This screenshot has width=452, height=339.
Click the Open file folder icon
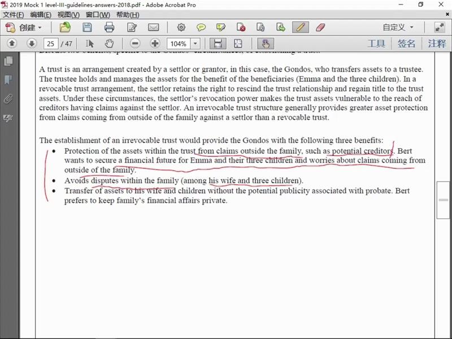tap(66, 27)
